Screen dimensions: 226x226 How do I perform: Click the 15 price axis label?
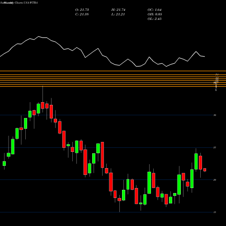(215, 212)
